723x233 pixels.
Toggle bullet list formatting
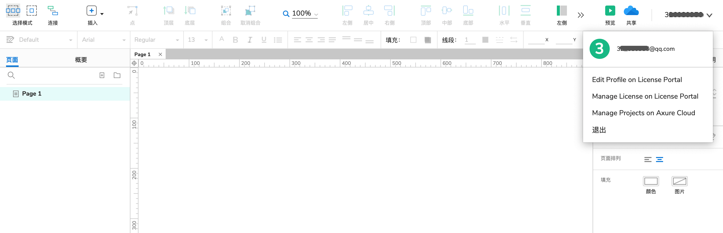click(278, 40)
